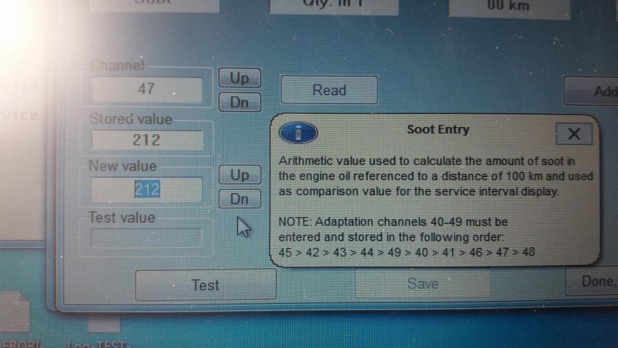Click the Stored value field showing 212
The width and height of the screenshot is (618, 348).
click(x=146, y=140)
